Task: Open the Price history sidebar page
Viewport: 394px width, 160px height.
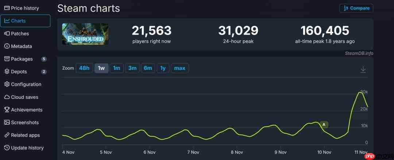Action: click(25, 8)
